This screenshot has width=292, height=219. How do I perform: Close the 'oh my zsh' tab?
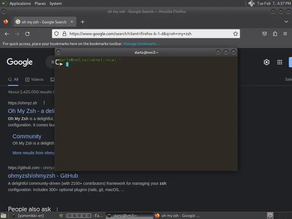[x=72, y=22]
